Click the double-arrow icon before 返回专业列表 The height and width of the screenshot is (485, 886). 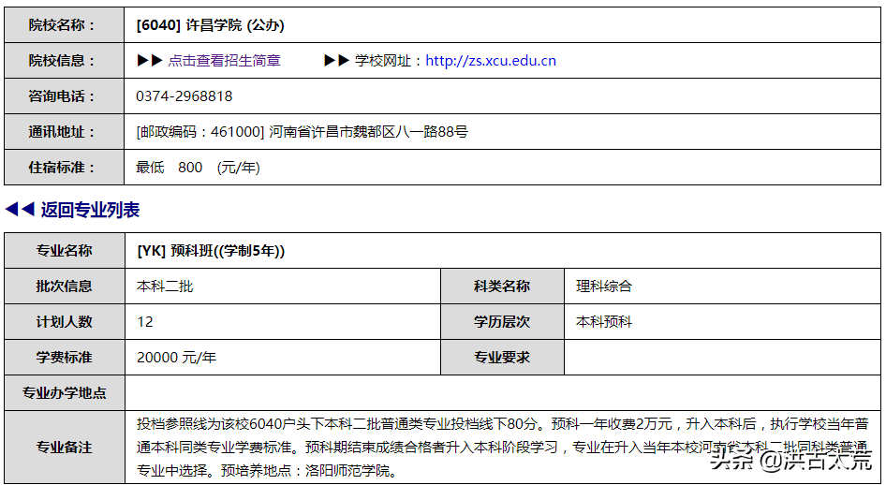pyautogui.click(x=21, y=210)
